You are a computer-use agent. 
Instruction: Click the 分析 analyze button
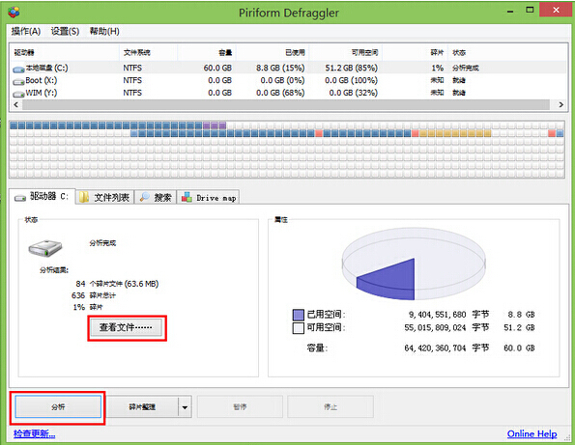(58, 406)
